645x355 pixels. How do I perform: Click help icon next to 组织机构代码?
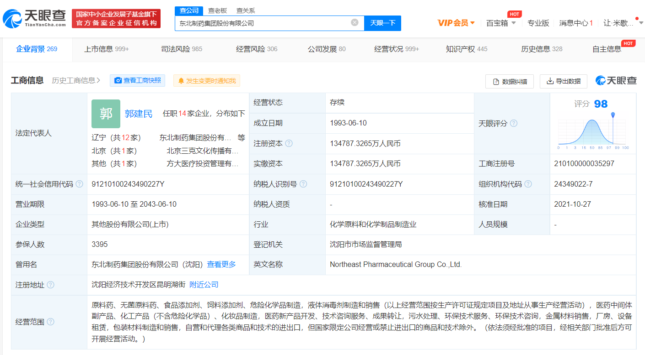click(x=528, y=184)
